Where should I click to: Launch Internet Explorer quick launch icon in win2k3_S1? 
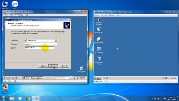17,78
